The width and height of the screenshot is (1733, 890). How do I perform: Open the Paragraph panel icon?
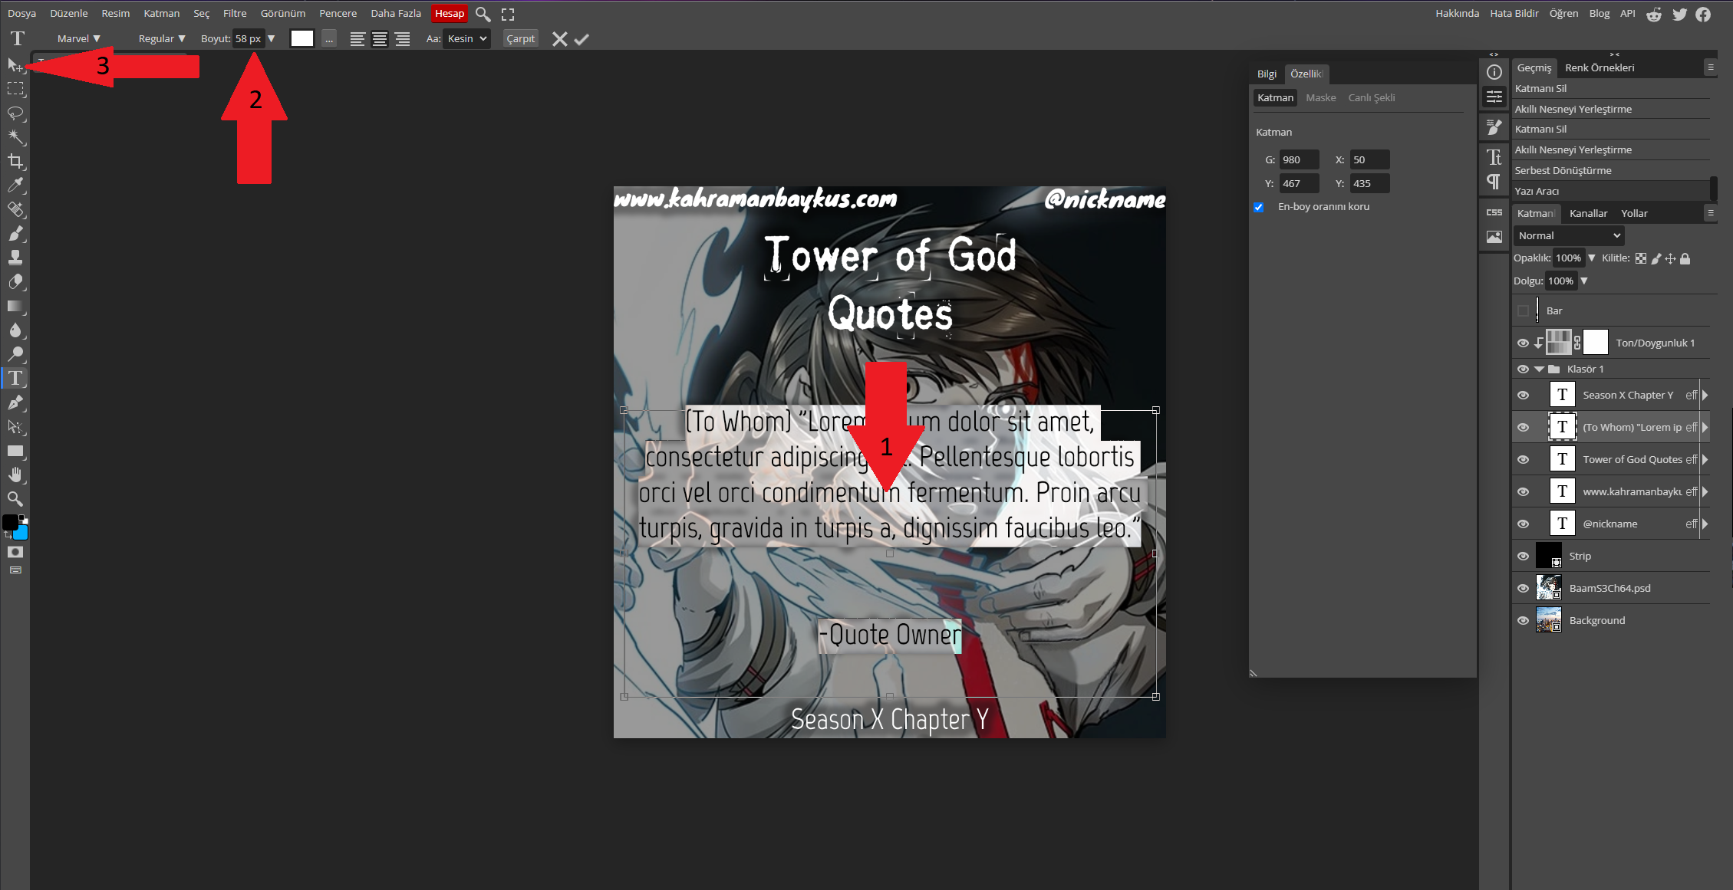1494,182
